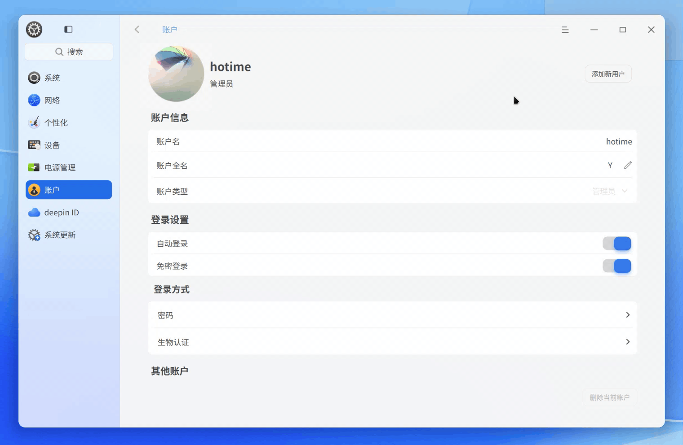Open the title bar hamburger menu
683x445 pixels.
(565, 30)
